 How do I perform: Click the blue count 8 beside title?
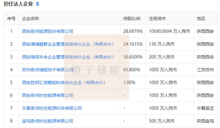point(37,4)
